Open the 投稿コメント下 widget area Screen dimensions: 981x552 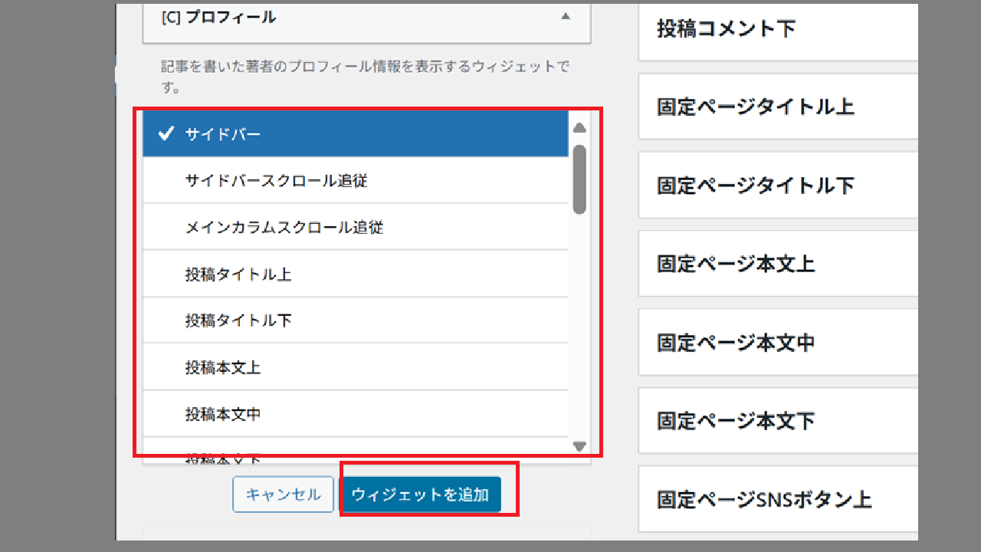tap(778, 31)
